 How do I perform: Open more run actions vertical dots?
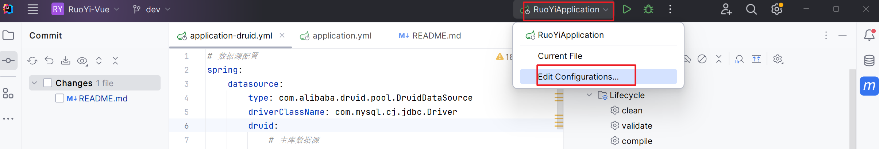pos(670,9)
